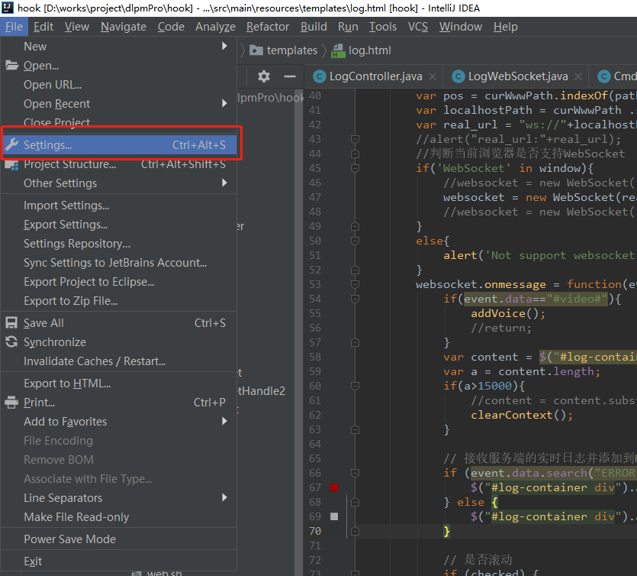Choose Export Settings... entry
The width and height of the screenshot is (637, 576).
pyautogui.click(x=118, y=224)
